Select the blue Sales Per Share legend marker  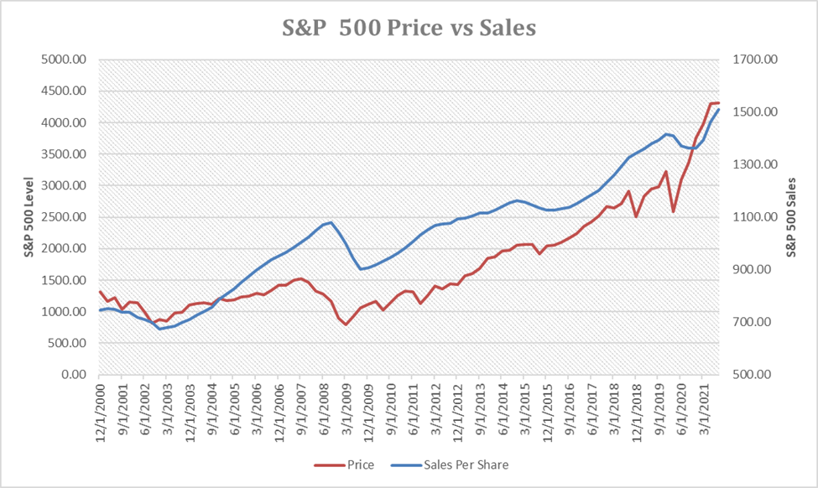tap(405, 465)
